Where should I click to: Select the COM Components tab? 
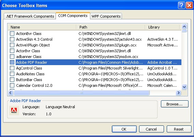point(73,16)
